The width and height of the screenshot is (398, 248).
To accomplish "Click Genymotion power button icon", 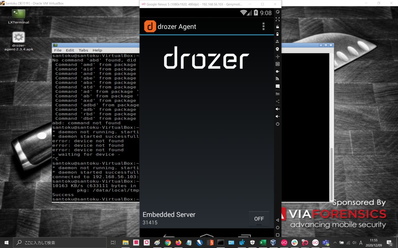I will coord(278,124).
